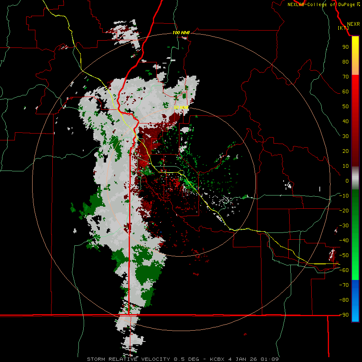Screen dimensions: 362x362
Task: Click the -90 value on velocity scale
Action: tap(344, 315)
